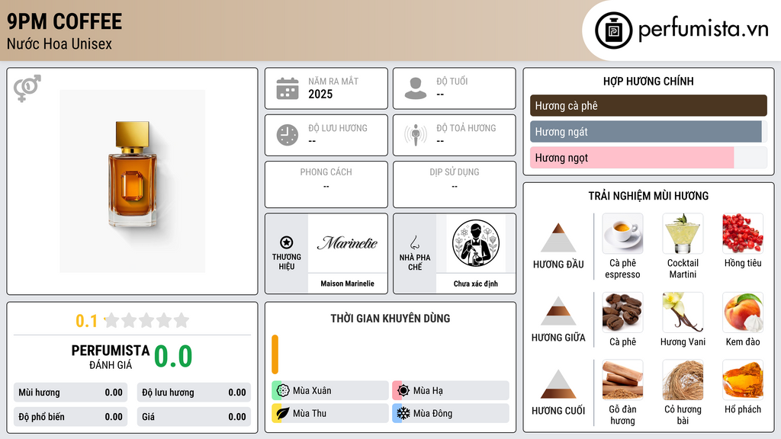Click the Hương đầu pyramid icon

click(558, 238)
